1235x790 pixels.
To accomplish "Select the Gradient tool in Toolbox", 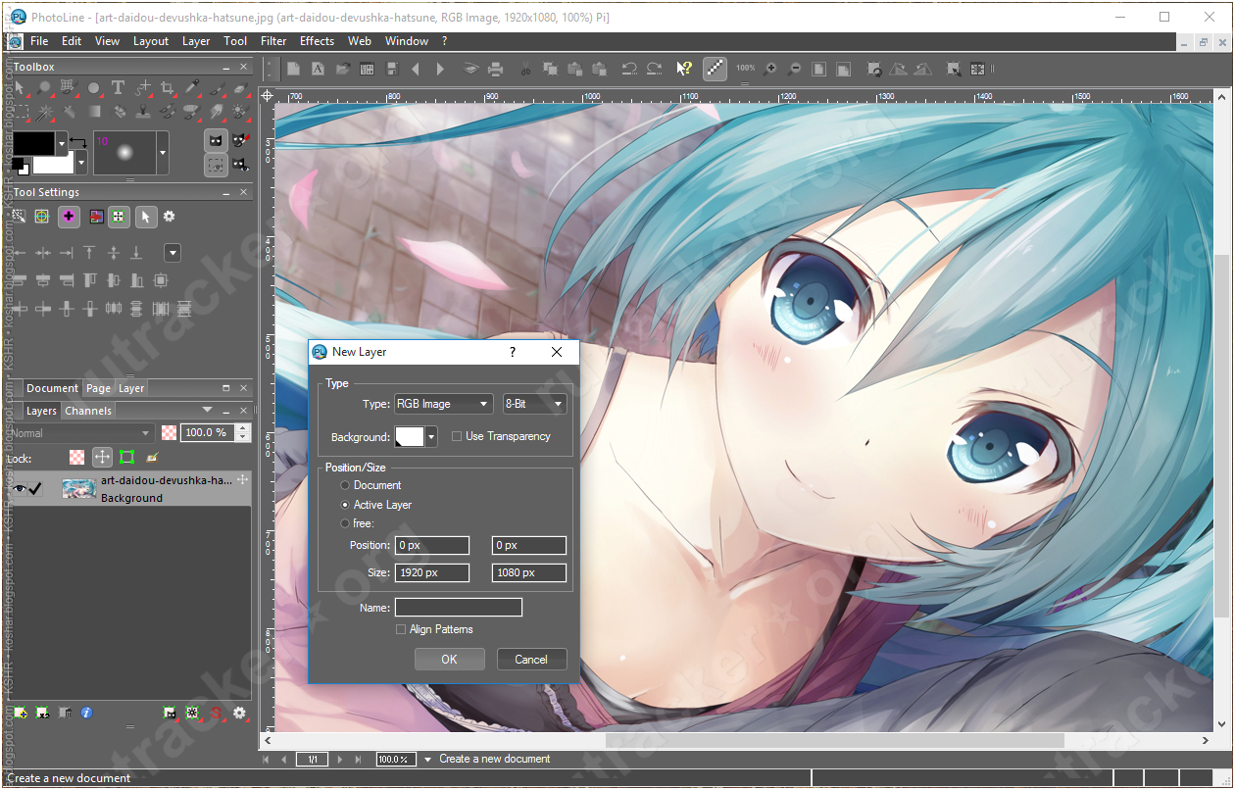I will (94, 112).
